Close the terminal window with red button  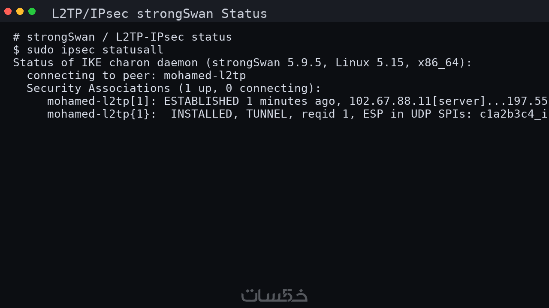pos(8,12)
